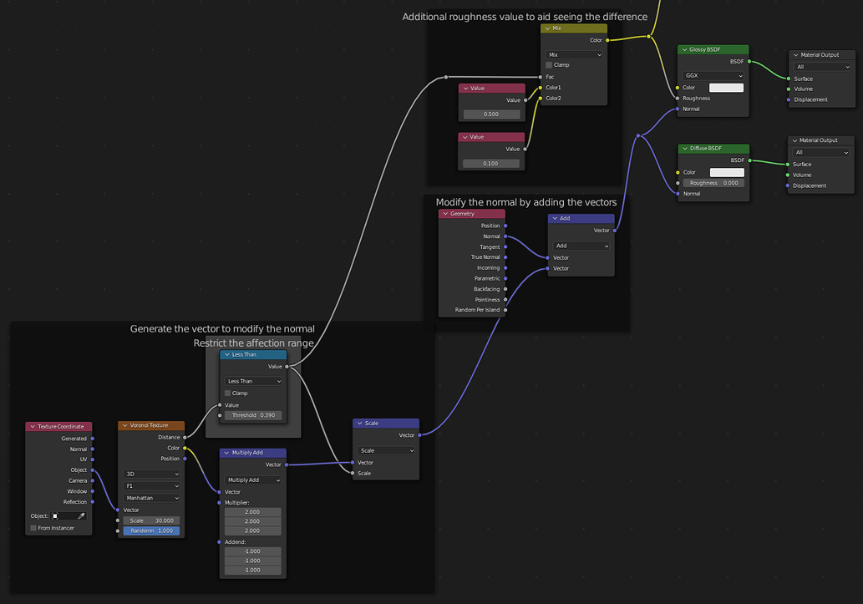Click the Voronoi Scale 30.000 field

point(151,520)
